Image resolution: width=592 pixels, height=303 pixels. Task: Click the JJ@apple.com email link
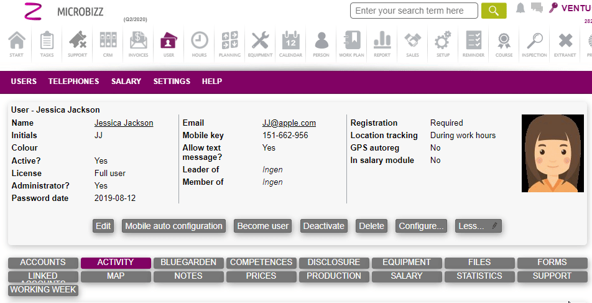(x=289, y=123)
